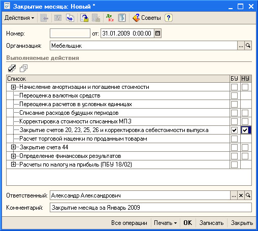Enable НУ checkbox for Начисление амортизации
The height and width of the screenshot is (231, 258).
pos(245,87)
